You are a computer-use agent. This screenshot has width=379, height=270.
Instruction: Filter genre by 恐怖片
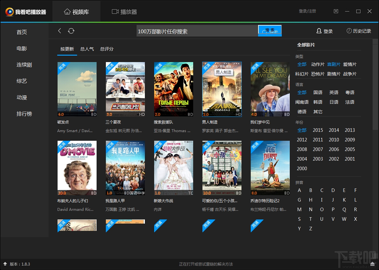tap(318, 74)
